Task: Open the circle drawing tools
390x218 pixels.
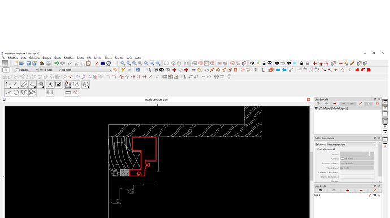Action: click(16, 93)
